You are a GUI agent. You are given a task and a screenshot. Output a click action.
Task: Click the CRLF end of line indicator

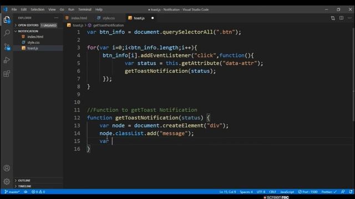(x=272, y=192)
